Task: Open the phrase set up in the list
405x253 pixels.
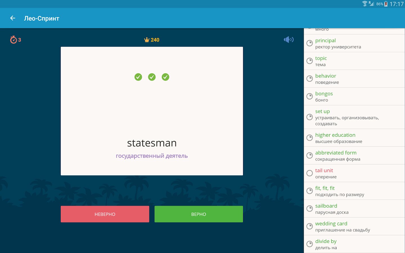Action: [x=322, y=111]
